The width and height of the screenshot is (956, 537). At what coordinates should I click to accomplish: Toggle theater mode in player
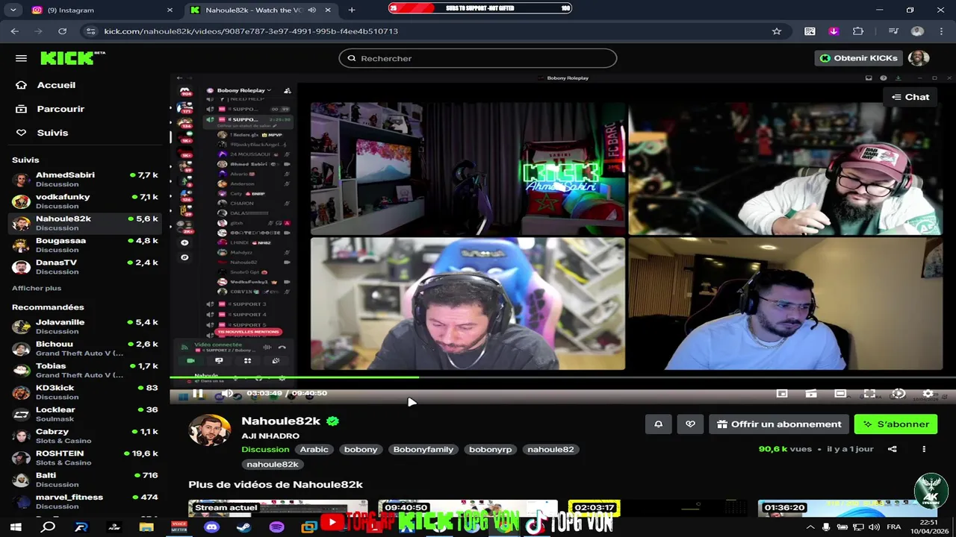pyautogui.click(x=840, y=393)
